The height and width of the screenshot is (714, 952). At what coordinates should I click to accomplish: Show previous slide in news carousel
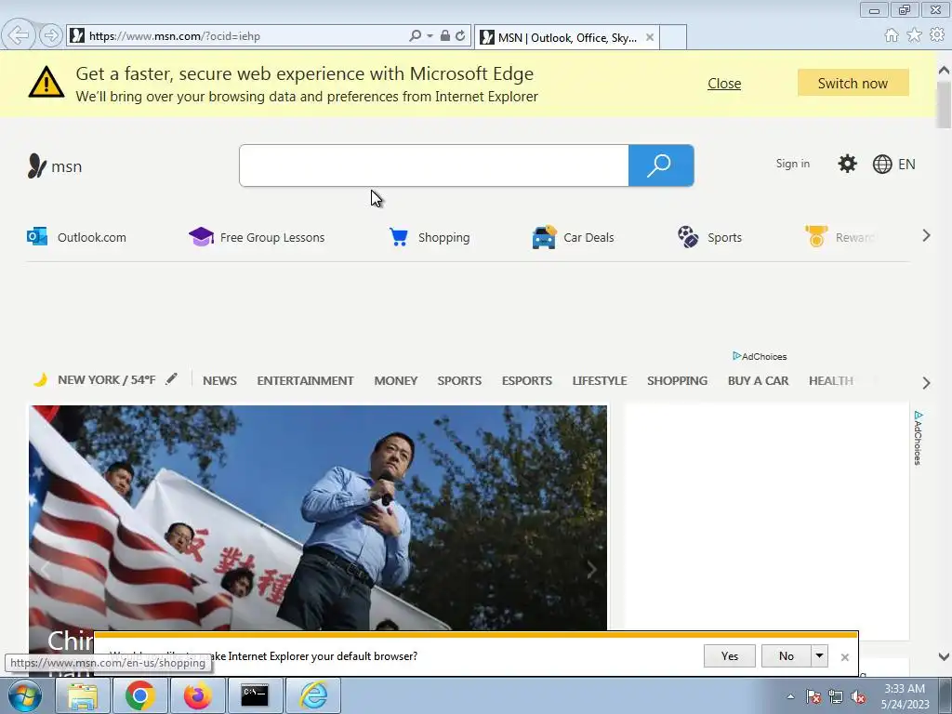point(45,570)
